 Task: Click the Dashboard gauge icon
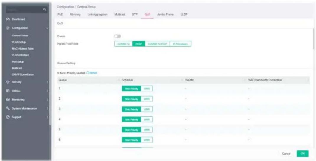point(9,19)
